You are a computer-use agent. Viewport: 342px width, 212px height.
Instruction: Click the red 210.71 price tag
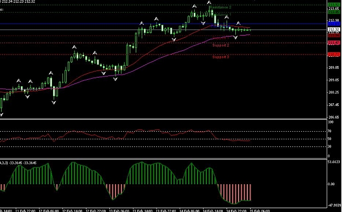click(334, 54)
